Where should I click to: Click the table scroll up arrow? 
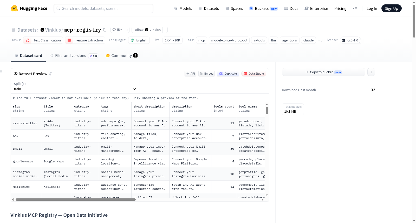(x=267, y=105)
